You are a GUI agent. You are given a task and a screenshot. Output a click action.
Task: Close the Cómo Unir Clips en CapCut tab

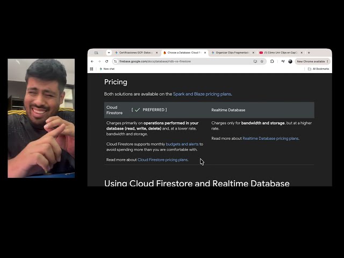coord(302,53)
